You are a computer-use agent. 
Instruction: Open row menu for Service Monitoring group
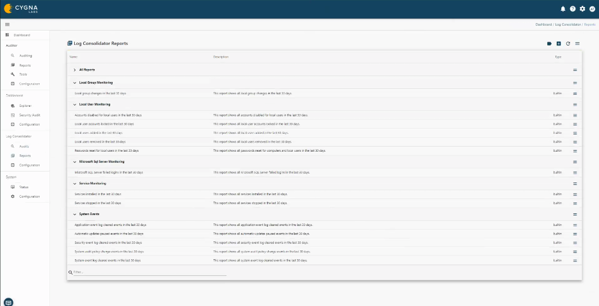pos(575,184)
